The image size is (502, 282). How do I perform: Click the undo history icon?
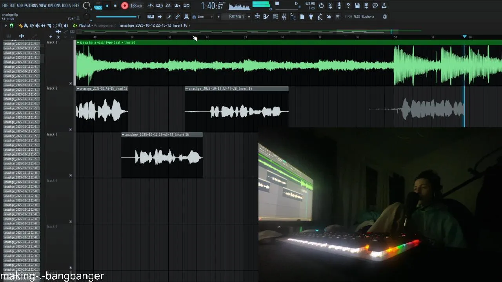[321, 5]
